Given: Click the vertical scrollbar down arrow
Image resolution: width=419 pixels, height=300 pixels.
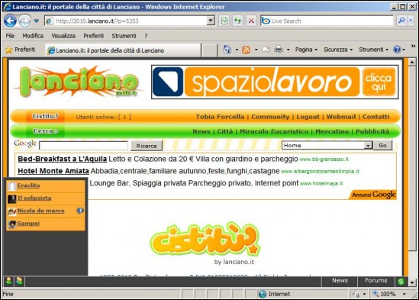Looking at the screenshot, I should 412,282.
